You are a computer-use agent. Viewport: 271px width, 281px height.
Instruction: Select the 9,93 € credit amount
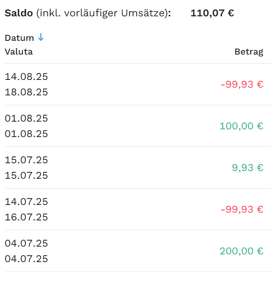click(x=248, y=168)
